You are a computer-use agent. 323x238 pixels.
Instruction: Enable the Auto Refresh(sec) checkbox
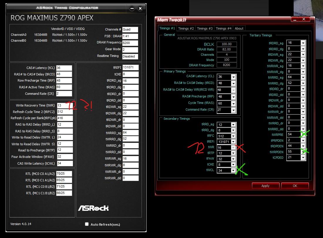(x=87, y=224)
